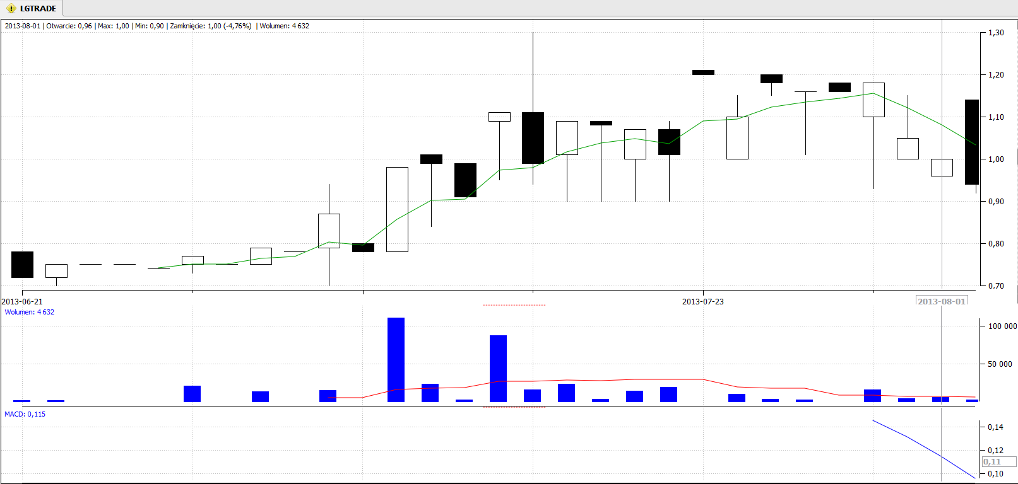Viewport: 1018px width, 484px height.
Task: Click the tallest white candlestick body
Action: tap(397, 209)
